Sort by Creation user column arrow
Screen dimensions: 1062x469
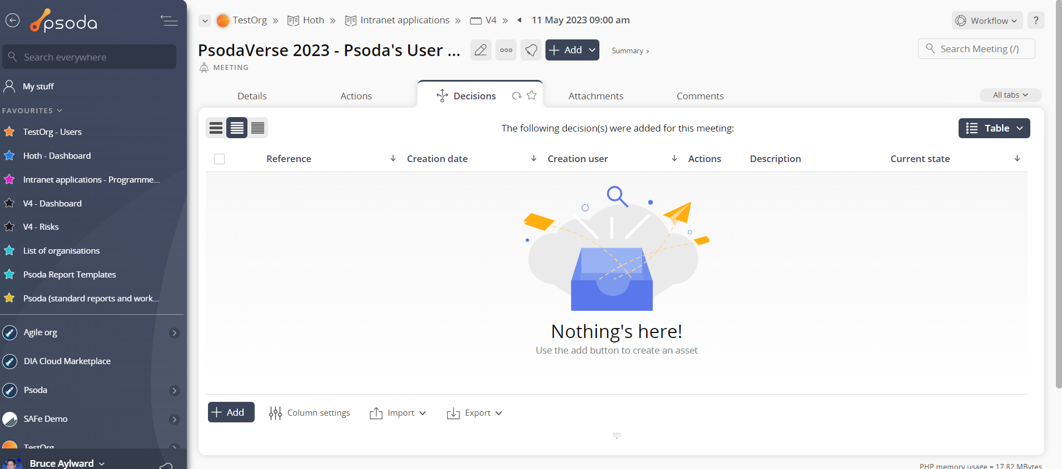pyautogui.click(x=674, y=158)
